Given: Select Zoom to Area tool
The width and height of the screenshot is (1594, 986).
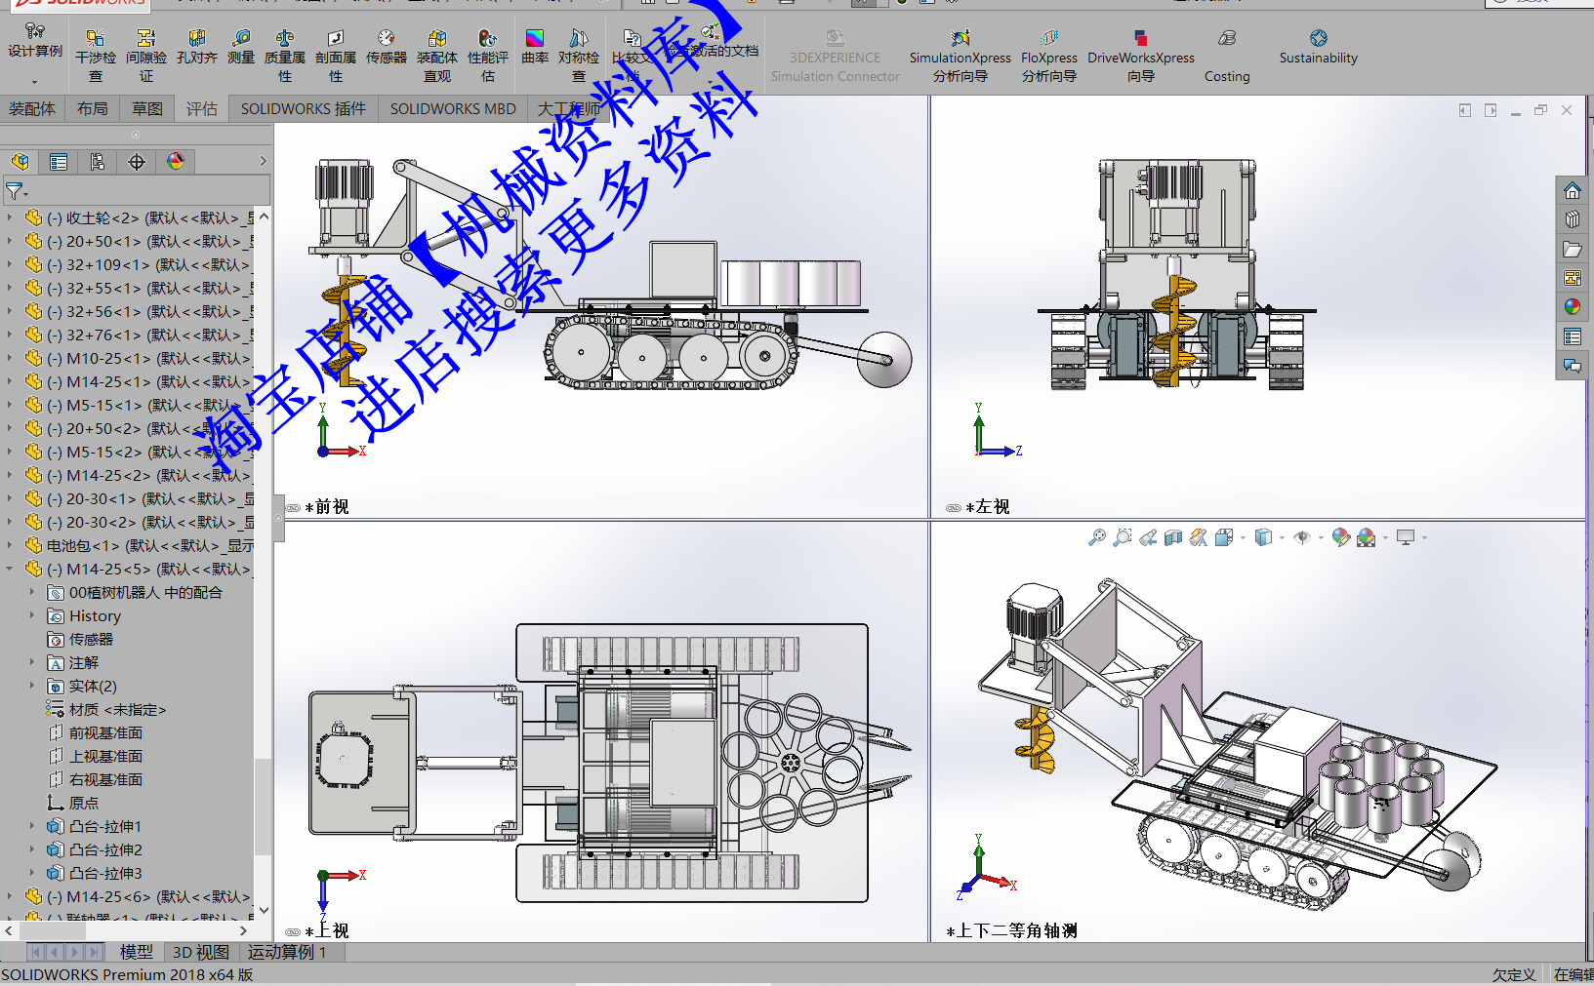Looking at the screenshot, I should [x=1123, y=537].
